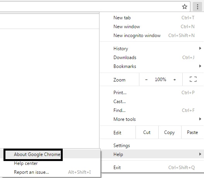This screenshot has width=204, height=178.
Task: Open Downloads from the menu
Action: pyautogui.click(x=152, y=58)
